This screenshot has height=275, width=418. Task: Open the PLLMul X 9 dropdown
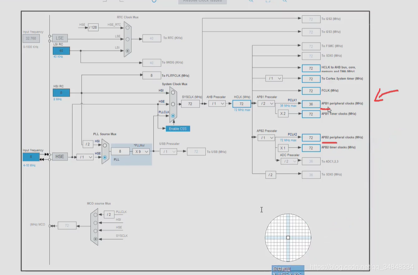[x=141, y=152]
